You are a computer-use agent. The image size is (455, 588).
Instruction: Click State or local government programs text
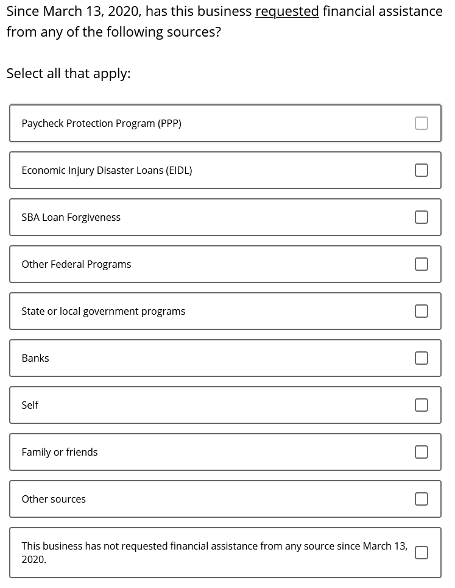pyautogui.click(x=104, y=311)
